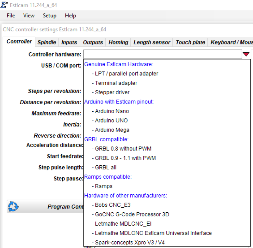Choose GRBL 0.9 - 1.1 with PWM
Screen dimensions: 253x248
click(167, 158)
